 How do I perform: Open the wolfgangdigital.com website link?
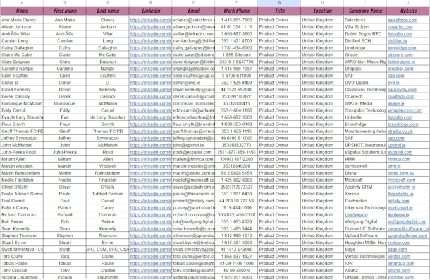407,222
